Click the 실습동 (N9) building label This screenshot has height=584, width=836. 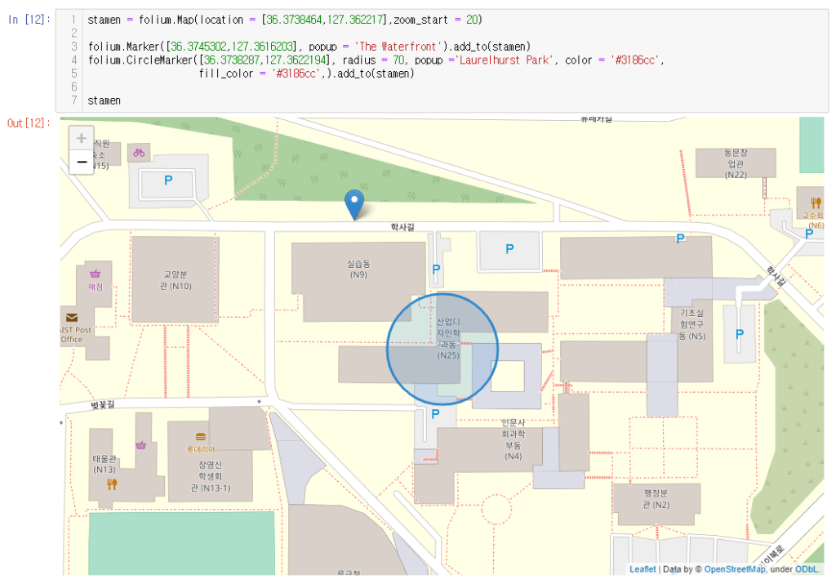(x=358, y=270)
